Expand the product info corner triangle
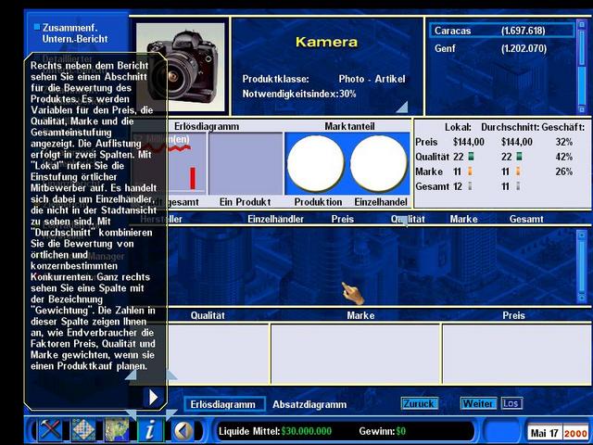Image resolution: width=593 pixels, height=445 pixels. pos(402,108)
